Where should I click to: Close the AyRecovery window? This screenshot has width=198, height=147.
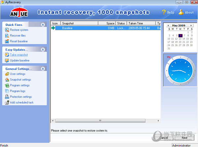coord(194,2)
